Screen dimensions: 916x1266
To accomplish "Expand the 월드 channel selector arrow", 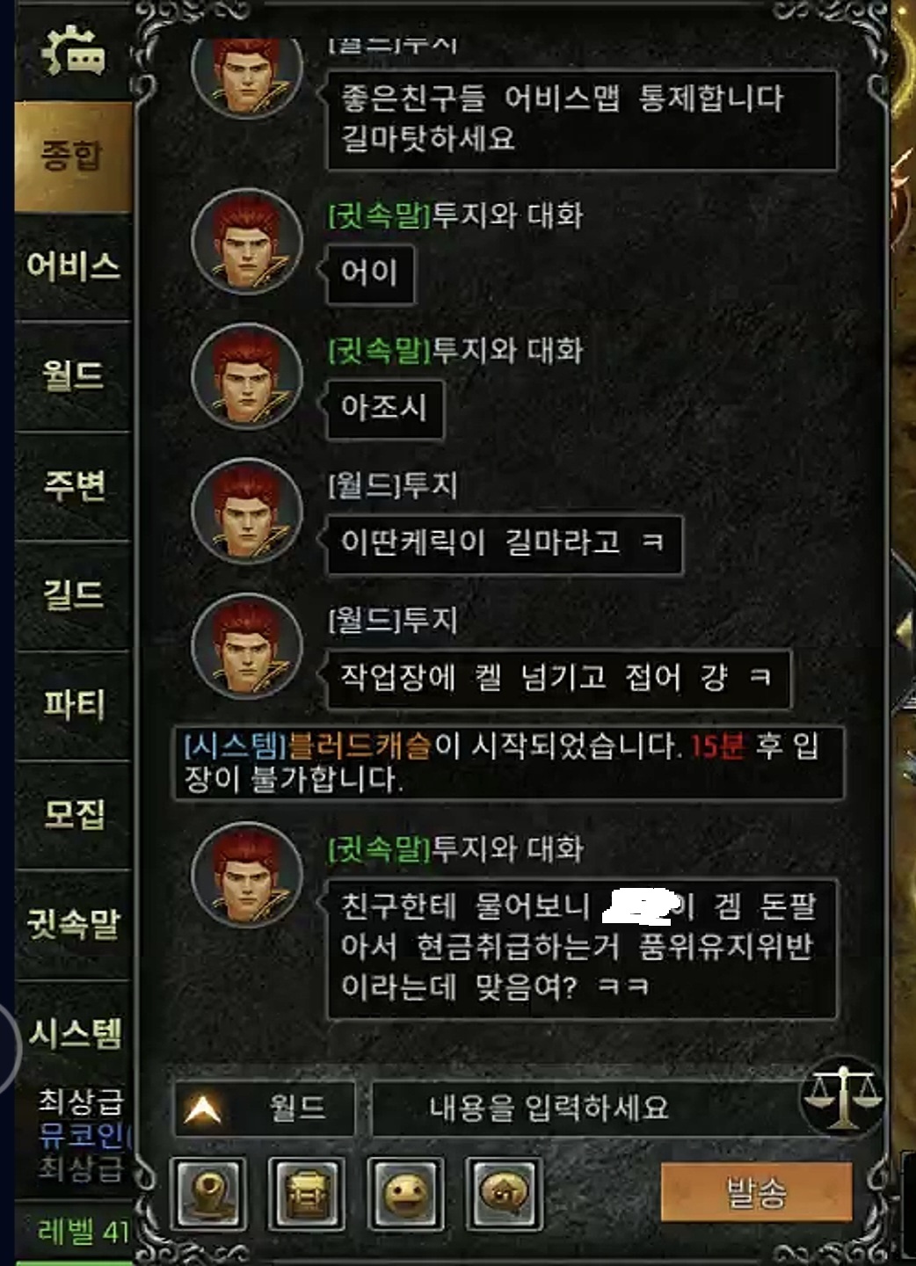I will pos(203,1110).
